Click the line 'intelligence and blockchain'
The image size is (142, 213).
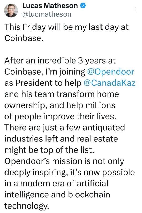click(57, 195)
